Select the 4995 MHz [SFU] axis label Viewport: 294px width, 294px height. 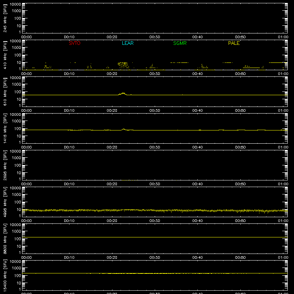[x=5, y=202]
